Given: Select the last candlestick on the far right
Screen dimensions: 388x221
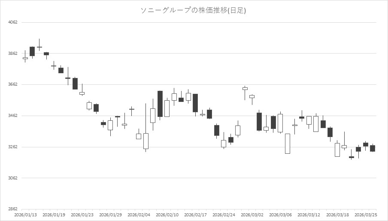Looking at the screenshot, I should (373, 148).
